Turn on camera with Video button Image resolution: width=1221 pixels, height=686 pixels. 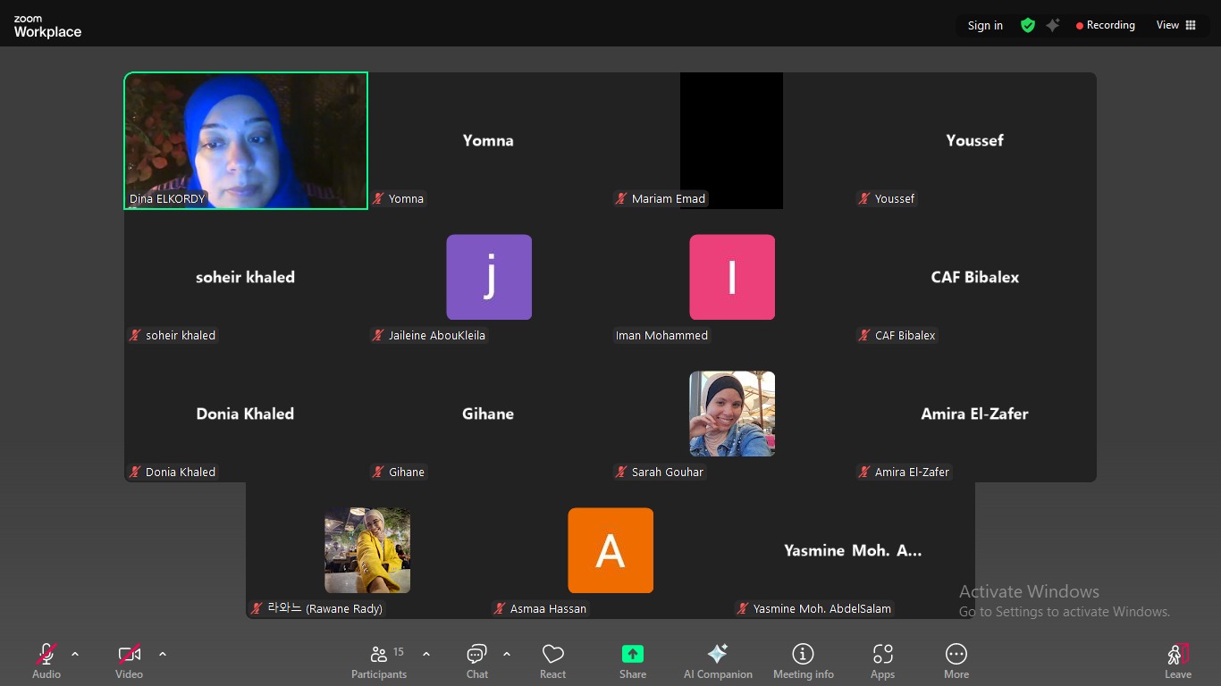(129, 661)
